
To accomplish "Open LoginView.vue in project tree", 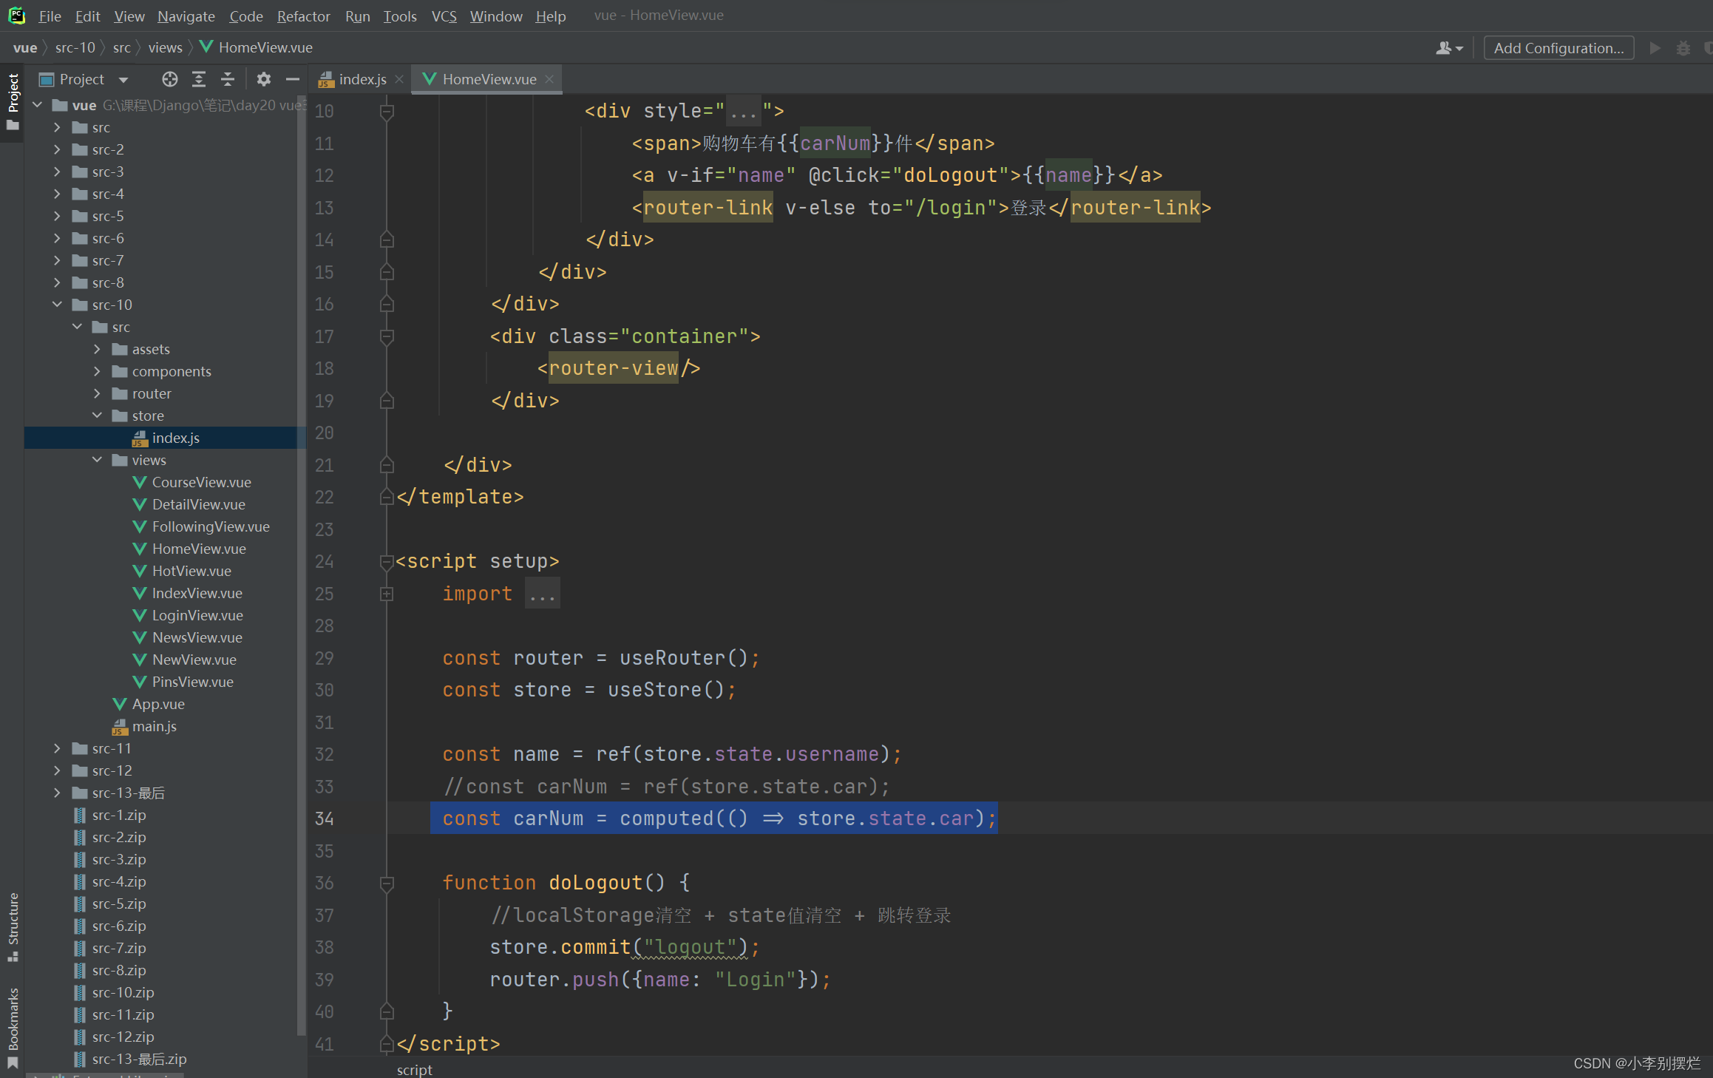I will pos(189,615).
